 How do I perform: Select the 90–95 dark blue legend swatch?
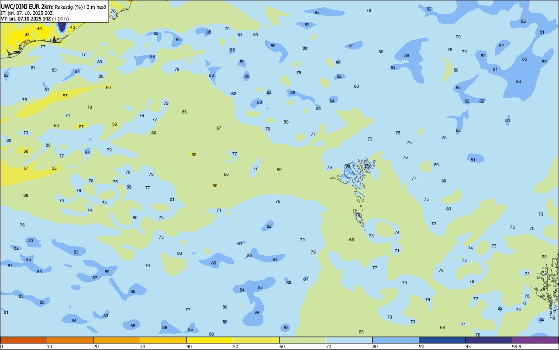(x=442, y=340)
